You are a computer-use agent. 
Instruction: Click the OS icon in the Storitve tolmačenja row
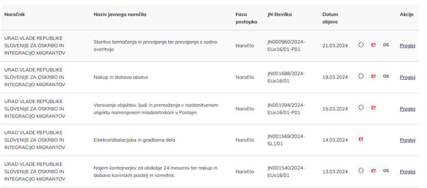[386, 45]
